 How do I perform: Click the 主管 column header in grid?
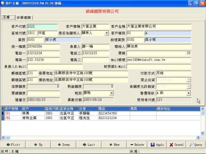[88, 109]
